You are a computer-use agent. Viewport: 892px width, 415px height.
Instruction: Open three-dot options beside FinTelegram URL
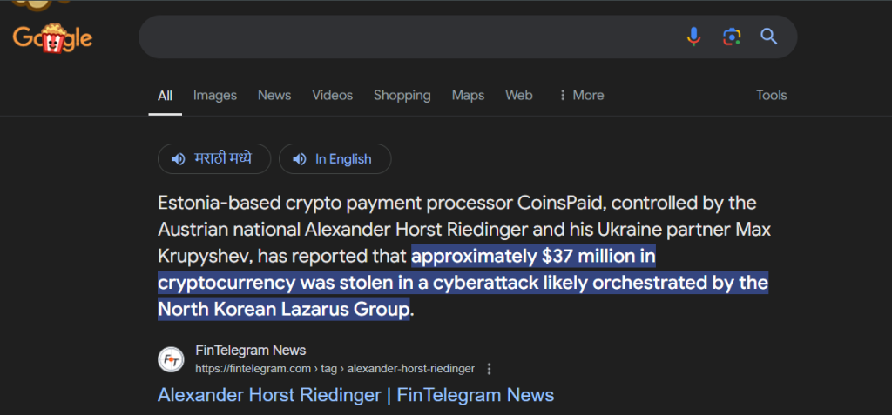pyautogui.click(x=490, y=369)
